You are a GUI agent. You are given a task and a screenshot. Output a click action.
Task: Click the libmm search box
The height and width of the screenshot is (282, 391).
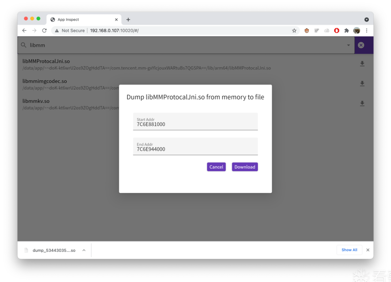tap(186, 45)
